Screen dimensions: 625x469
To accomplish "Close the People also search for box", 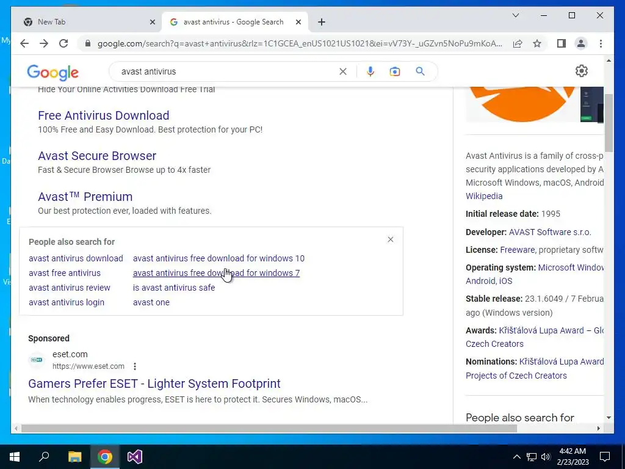I will [391, 239].
